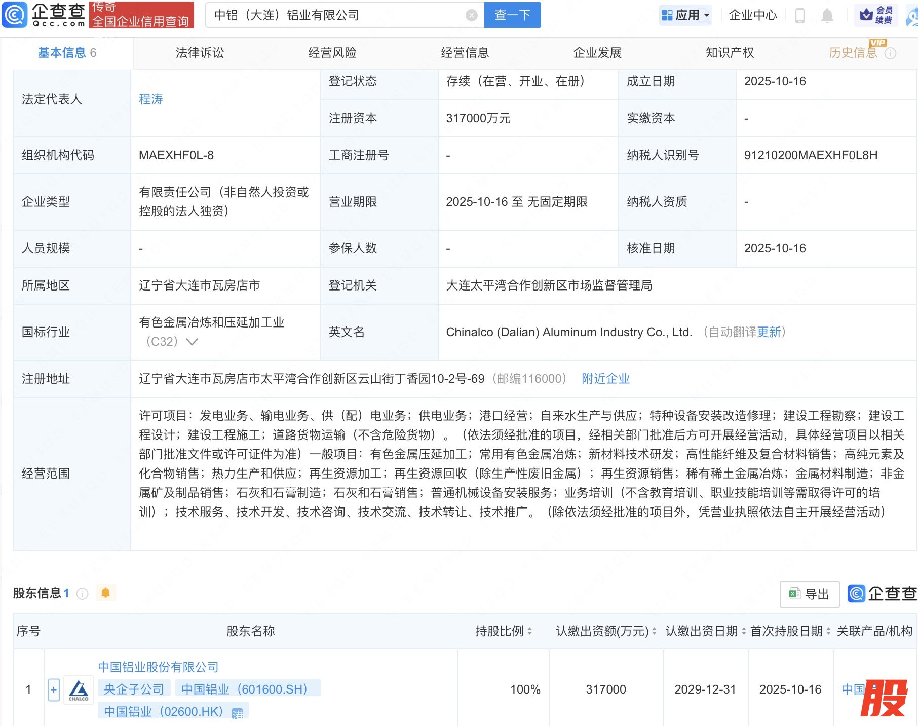Toggle shareholder change alert bell
The image size is (918, 726).
pos(105,593)
